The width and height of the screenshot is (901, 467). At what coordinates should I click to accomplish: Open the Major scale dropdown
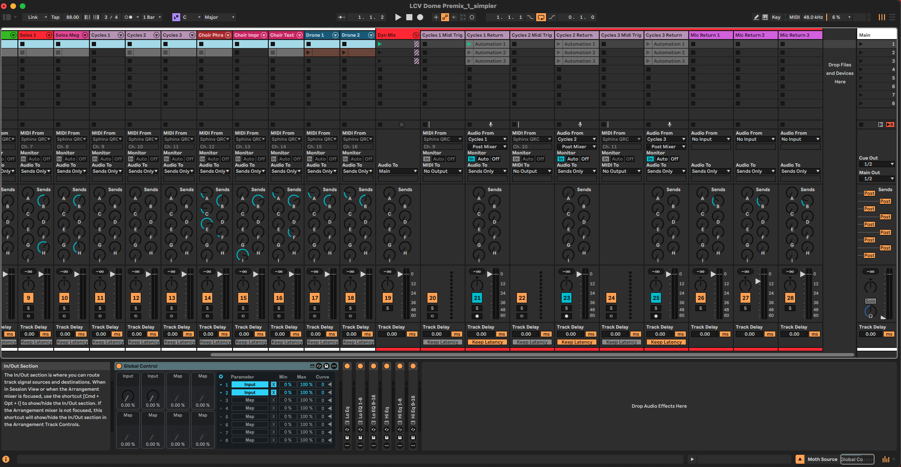[x=219, y=17]
